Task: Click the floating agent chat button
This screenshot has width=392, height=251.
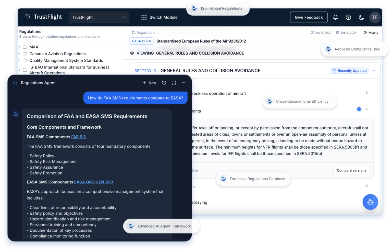Action: [370, 202]
